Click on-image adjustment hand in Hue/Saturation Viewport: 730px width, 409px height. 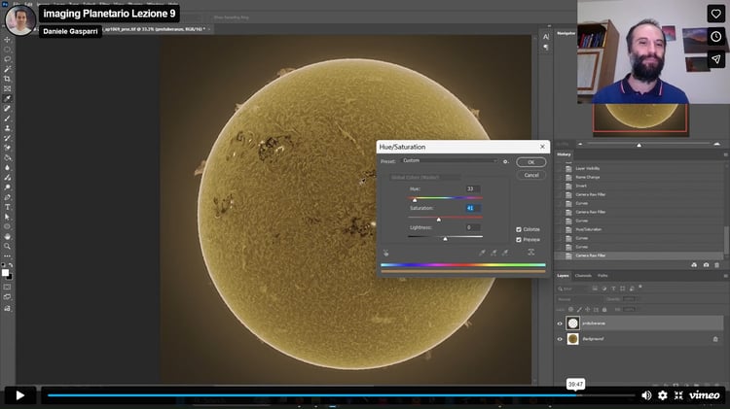pyautogui.click(x=386, y=253)
